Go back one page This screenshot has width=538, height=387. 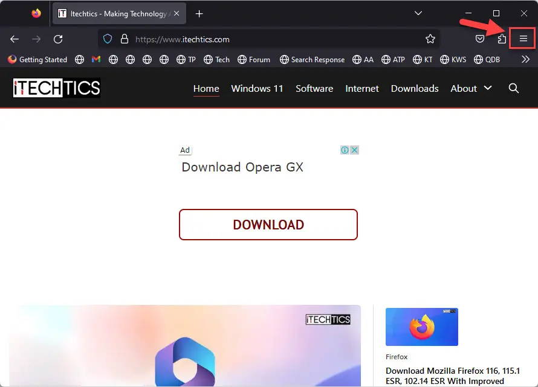coord(15,39)
